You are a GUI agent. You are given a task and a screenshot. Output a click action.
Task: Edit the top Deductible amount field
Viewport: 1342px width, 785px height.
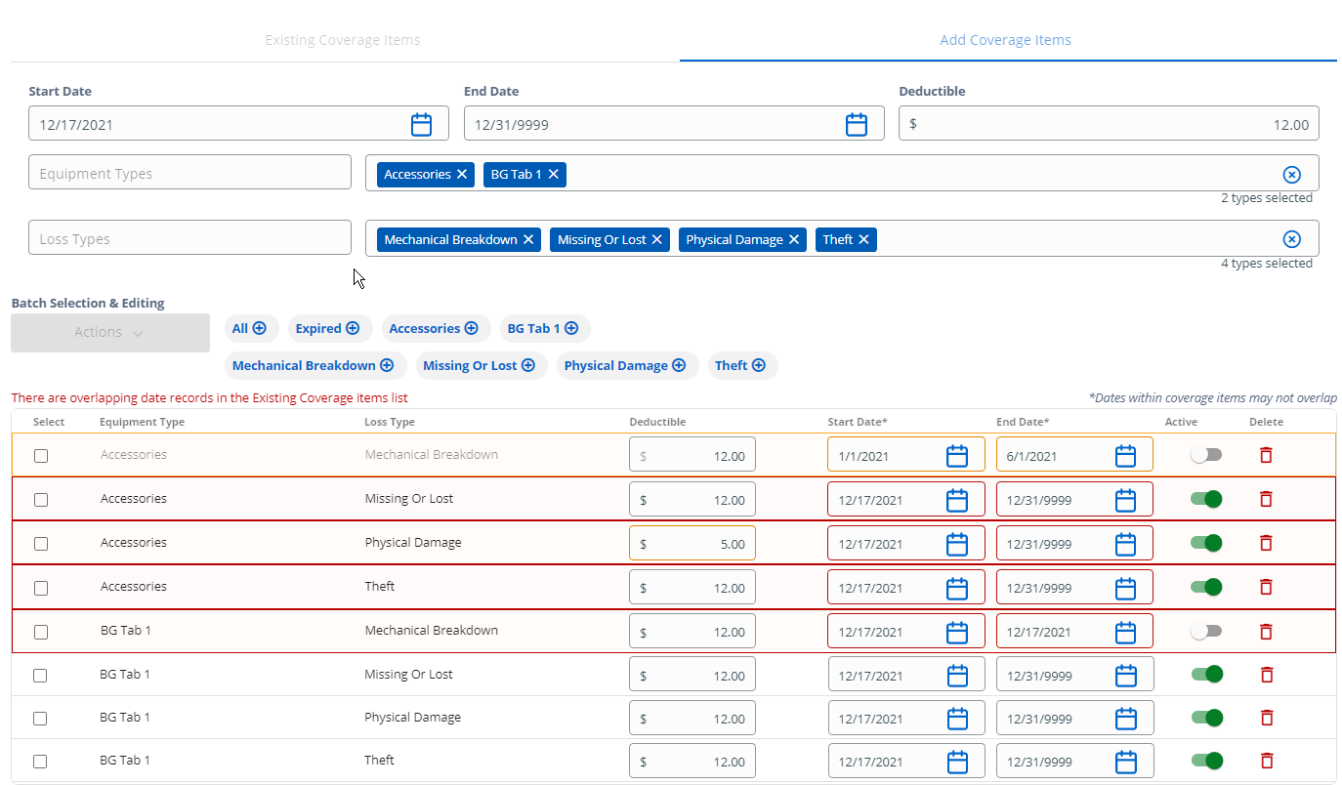(1109, 124)
